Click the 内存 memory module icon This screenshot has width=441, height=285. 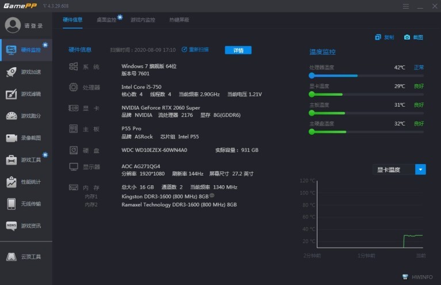click(74, 188)
